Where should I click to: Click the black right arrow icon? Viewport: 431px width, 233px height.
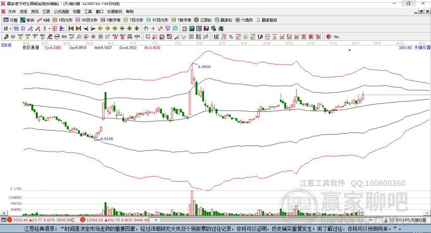pos(93,29)
